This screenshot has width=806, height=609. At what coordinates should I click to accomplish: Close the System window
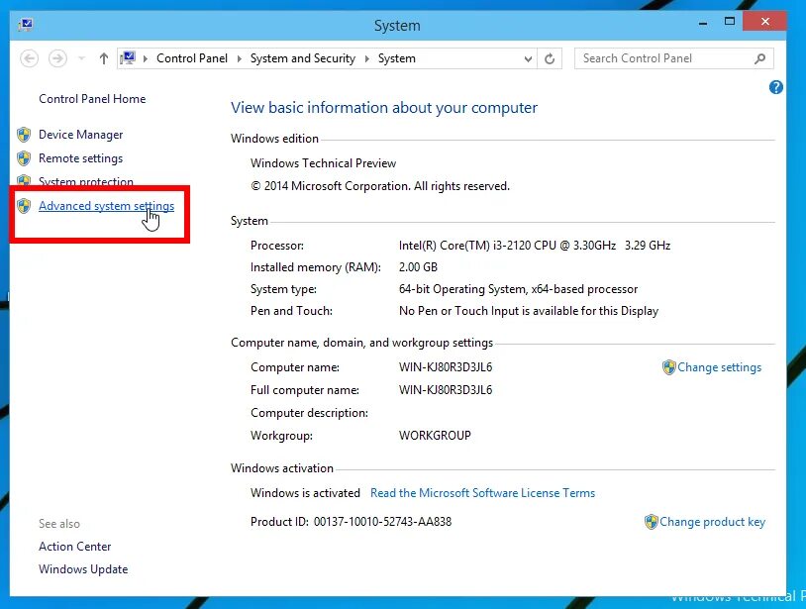(764, 22)
